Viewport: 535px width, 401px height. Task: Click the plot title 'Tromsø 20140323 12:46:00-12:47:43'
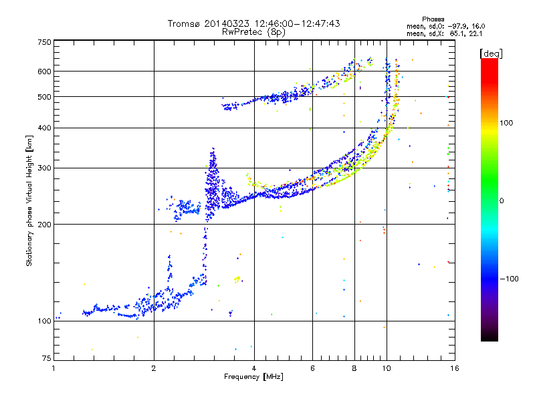pos(253,23)
